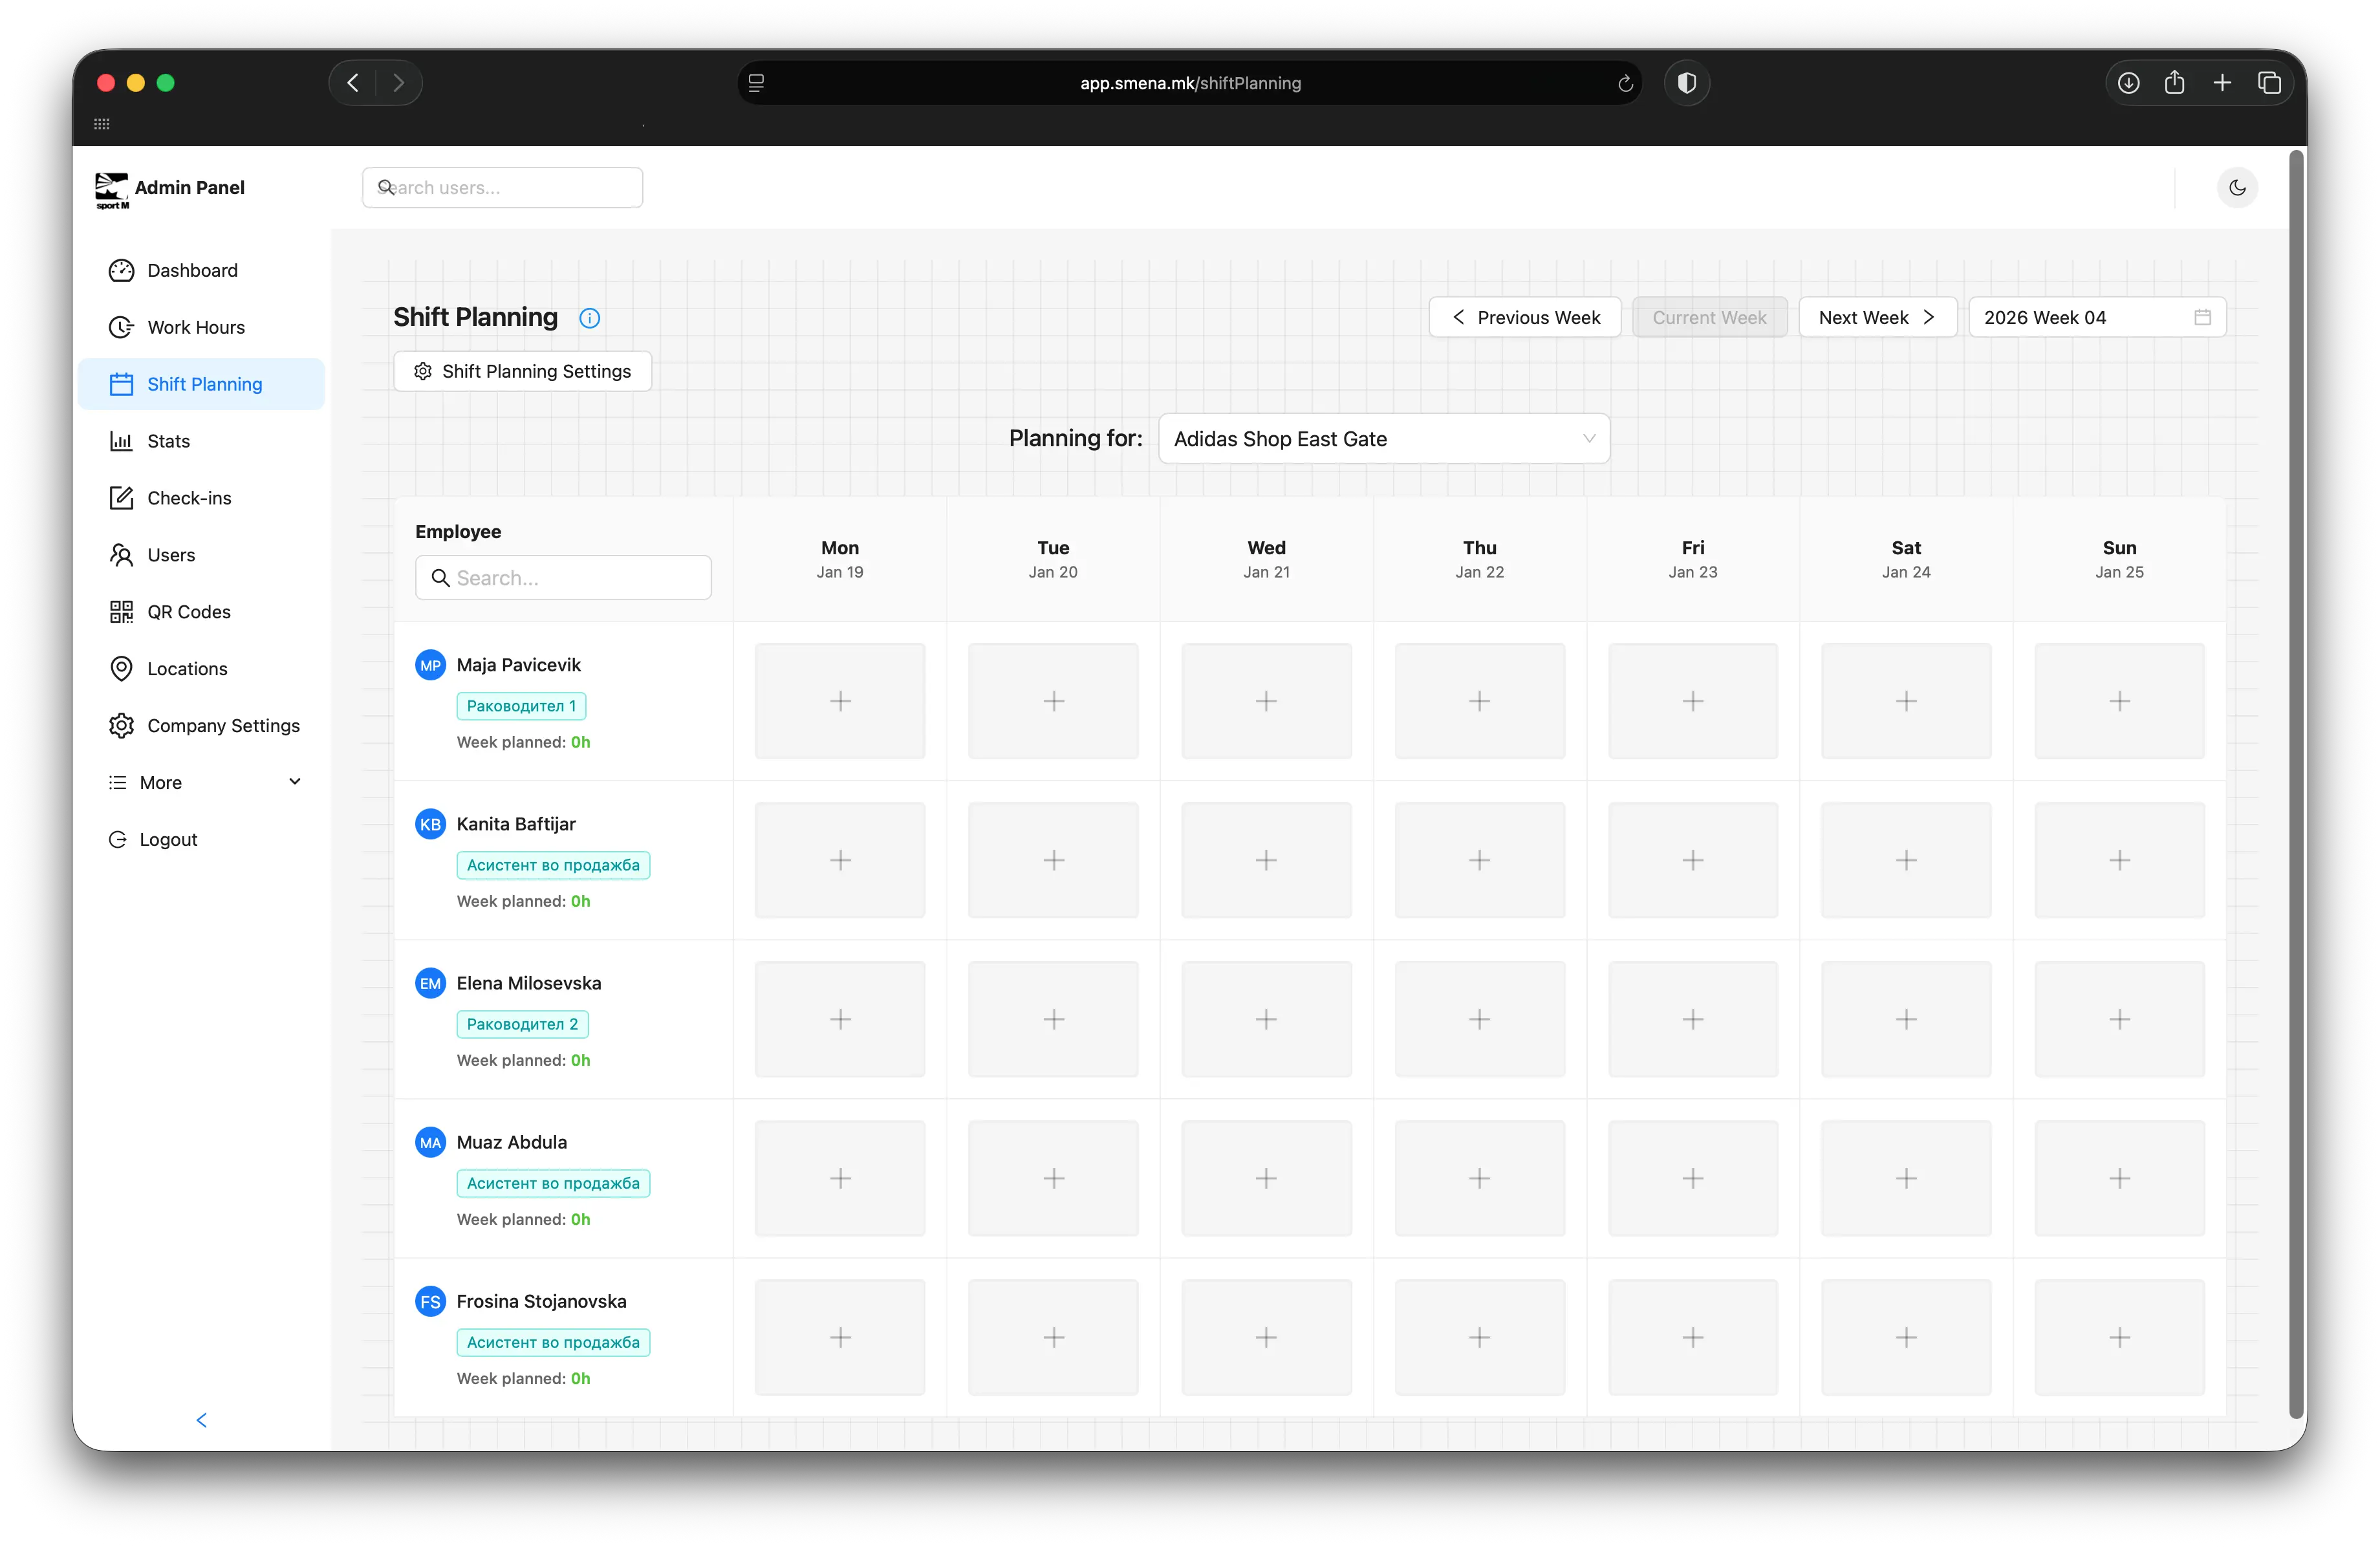This screenshot has width=2380, height=1547.
Task: Open Dashboard from the sidebar
Action: [121, 270]
